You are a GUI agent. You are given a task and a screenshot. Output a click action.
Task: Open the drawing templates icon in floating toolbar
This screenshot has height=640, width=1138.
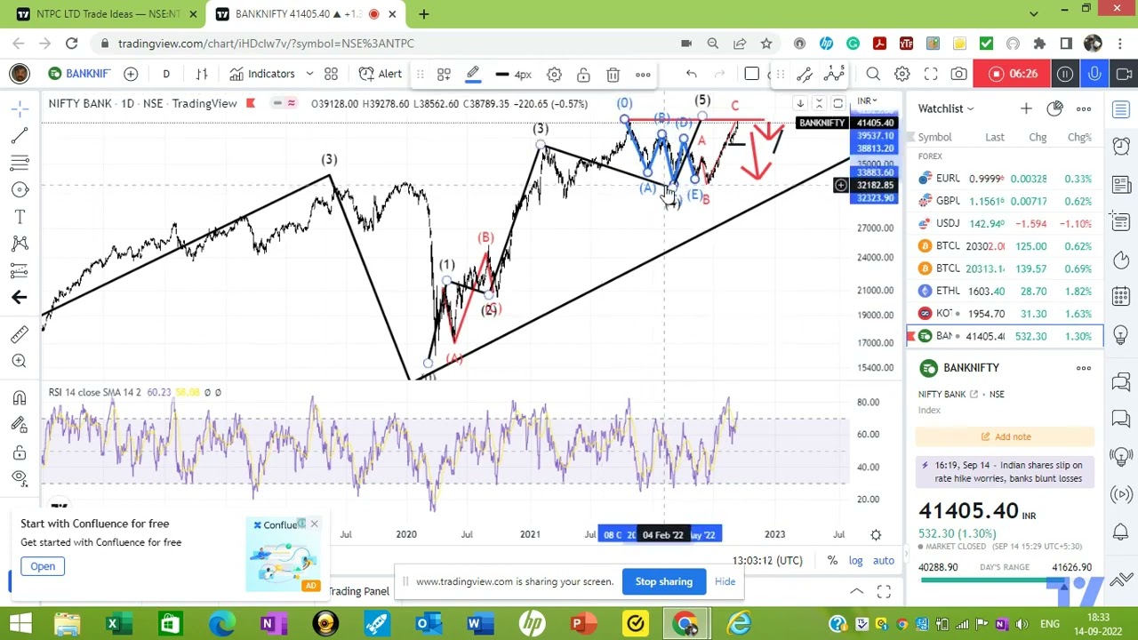click(x=444, y=75)
